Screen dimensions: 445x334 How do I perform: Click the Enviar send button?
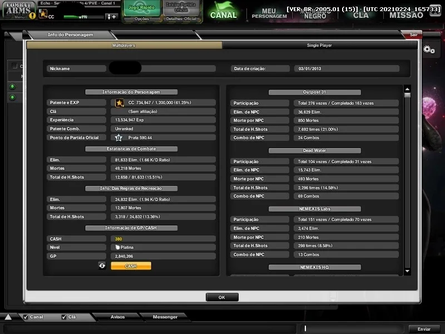[x=424, y=329]
